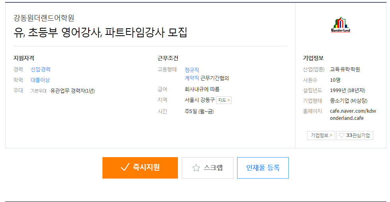
Task: Open the cafe.naver.com homepage address
Action: (353, 115)
